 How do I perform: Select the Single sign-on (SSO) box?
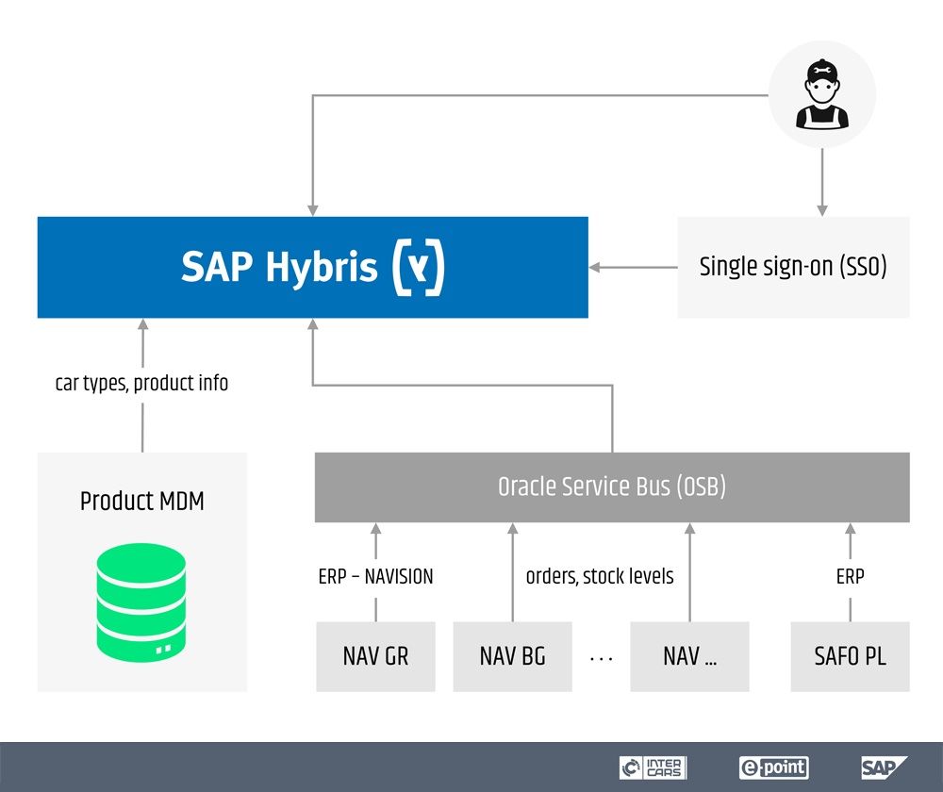coord(793,267)
